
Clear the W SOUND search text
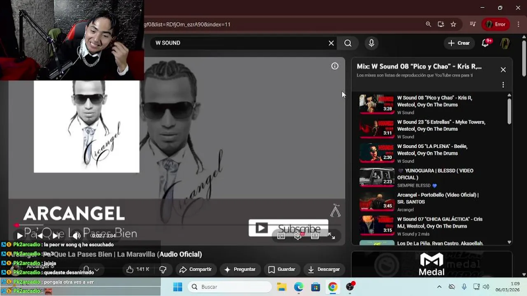point(331,43)
